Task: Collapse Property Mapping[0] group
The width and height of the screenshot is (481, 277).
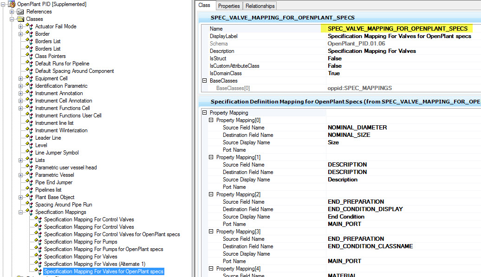Action: [x=211, y=120]
